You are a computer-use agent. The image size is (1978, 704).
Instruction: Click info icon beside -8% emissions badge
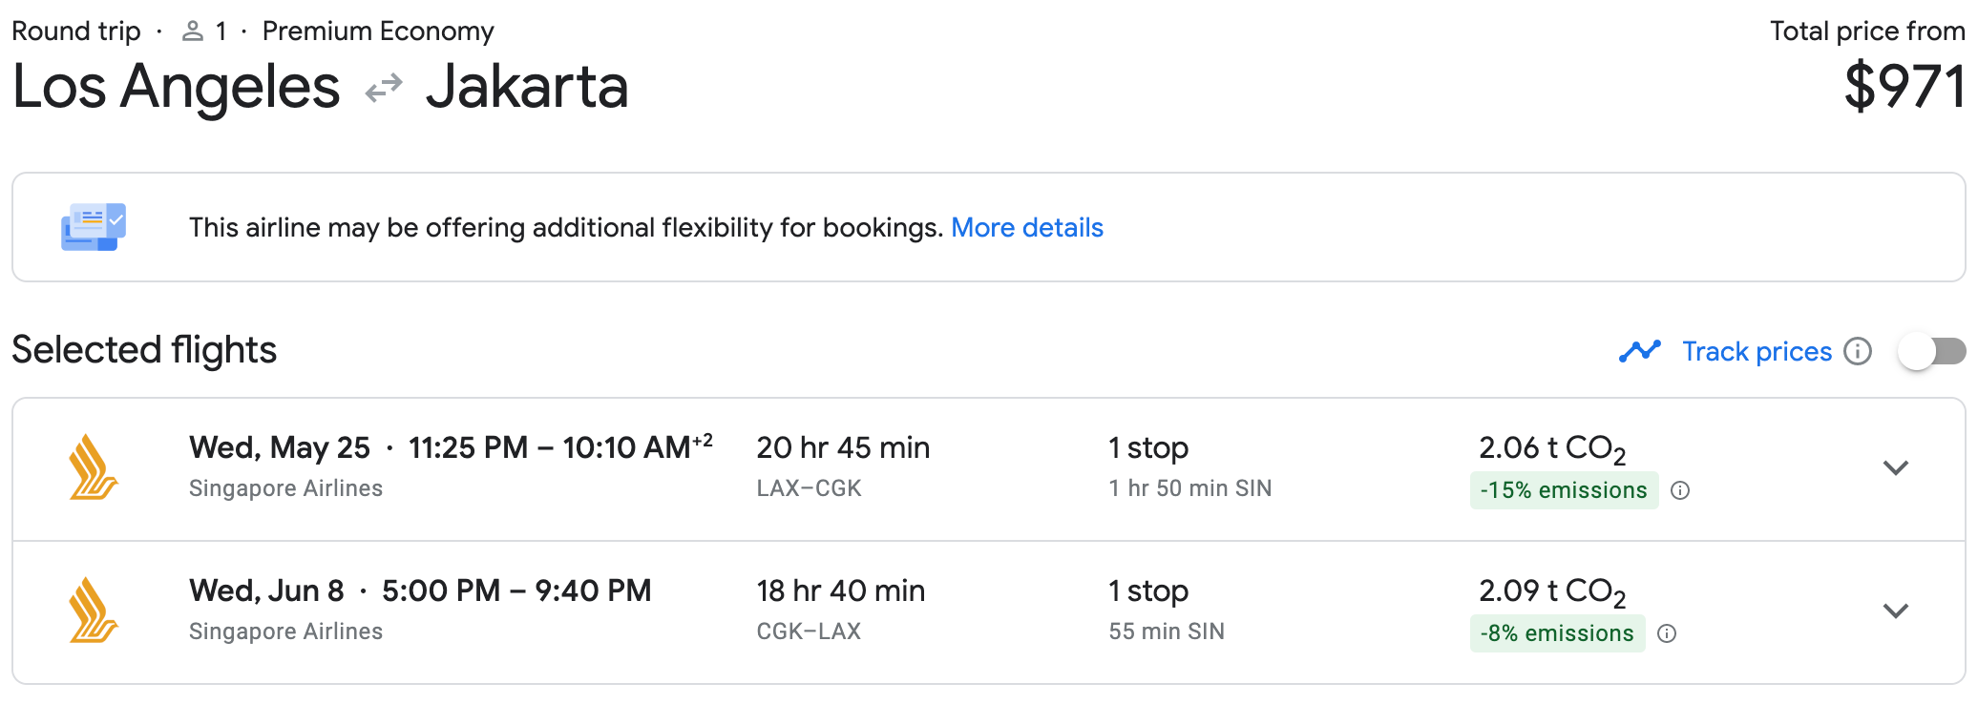[1667, 633]
